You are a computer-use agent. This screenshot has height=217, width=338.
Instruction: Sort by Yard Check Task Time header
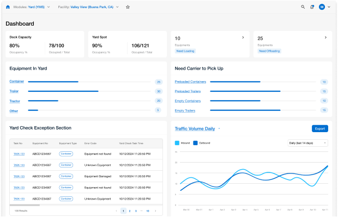click(131, 143)
